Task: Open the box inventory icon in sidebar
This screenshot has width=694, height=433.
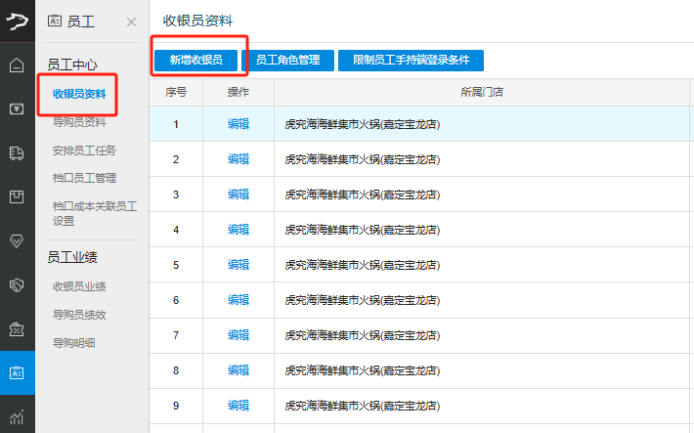Action: [x=17, y=197]
